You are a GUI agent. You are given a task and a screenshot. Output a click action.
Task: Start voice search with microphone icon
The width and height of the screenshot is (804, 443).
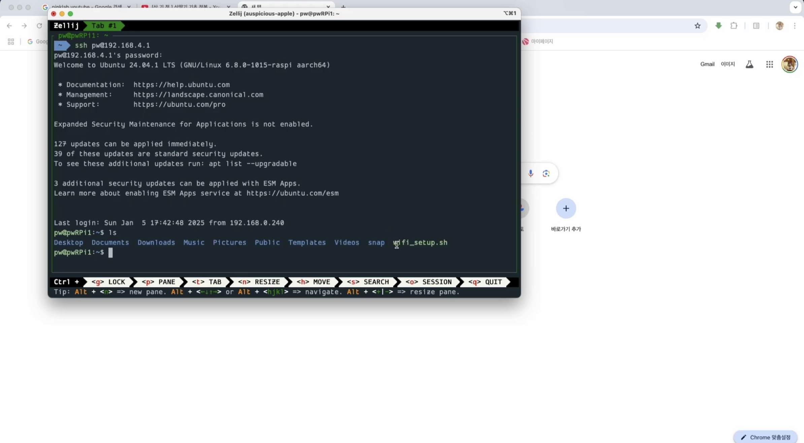pos(531,173)
